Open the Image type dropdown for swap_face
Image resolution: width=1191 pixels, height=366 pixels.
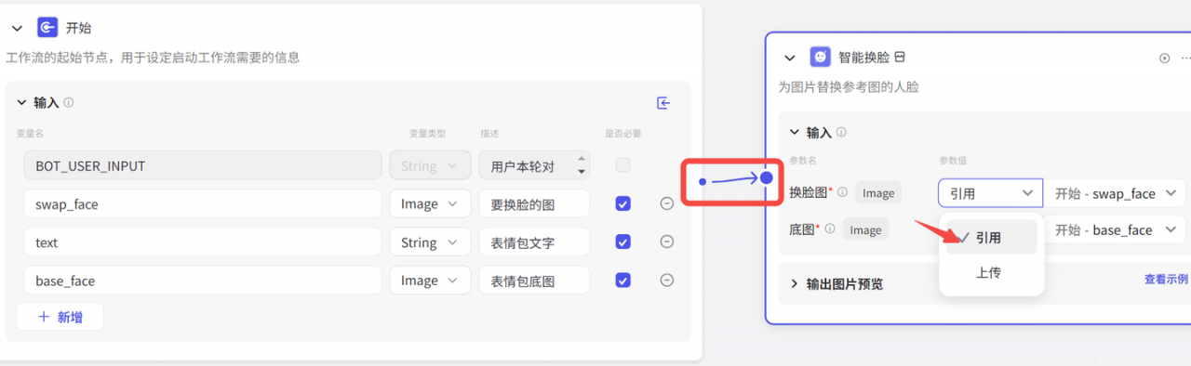(429, 203)
